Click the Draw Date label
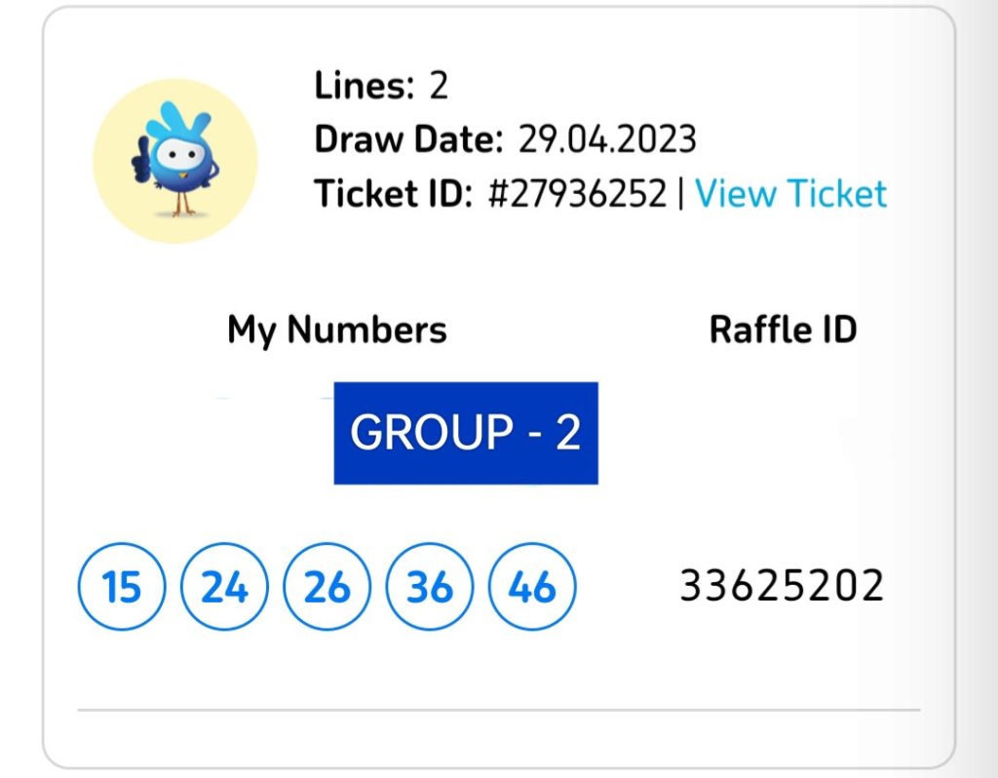 pyautogui.click(x=408, y=139)
